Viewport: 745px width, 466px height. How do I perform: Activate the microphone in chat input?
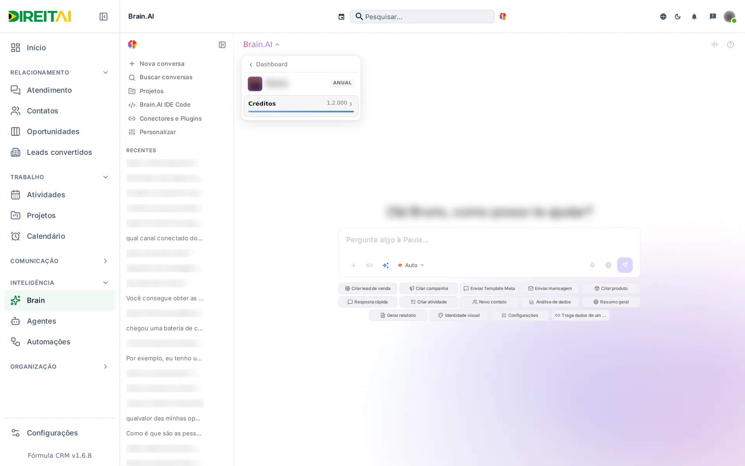[592, 265]
